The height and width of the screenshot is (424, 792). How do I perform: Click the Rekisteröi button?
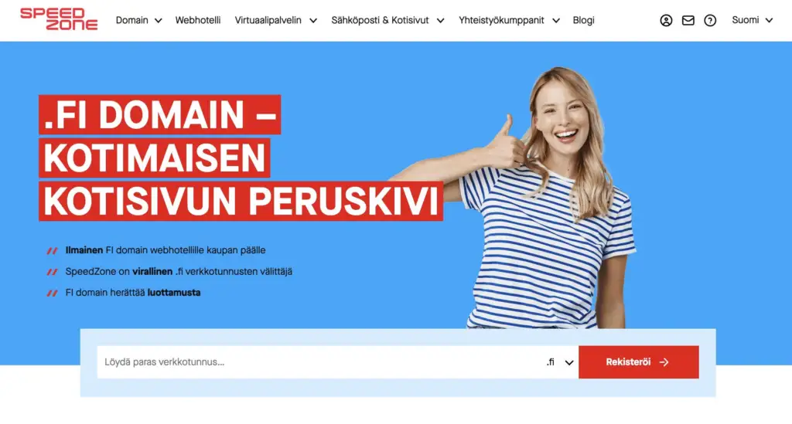(638, 362)
